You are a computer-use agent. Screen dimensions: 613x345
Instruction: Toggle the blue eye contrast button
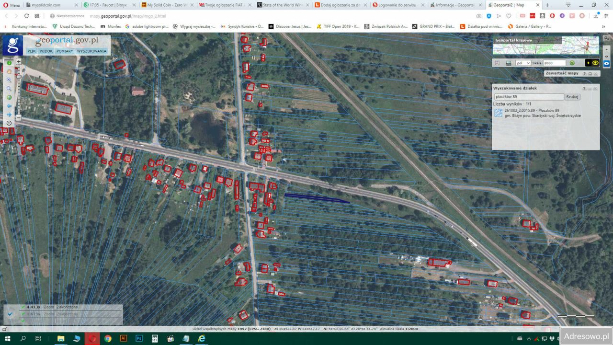pos(606,63)
